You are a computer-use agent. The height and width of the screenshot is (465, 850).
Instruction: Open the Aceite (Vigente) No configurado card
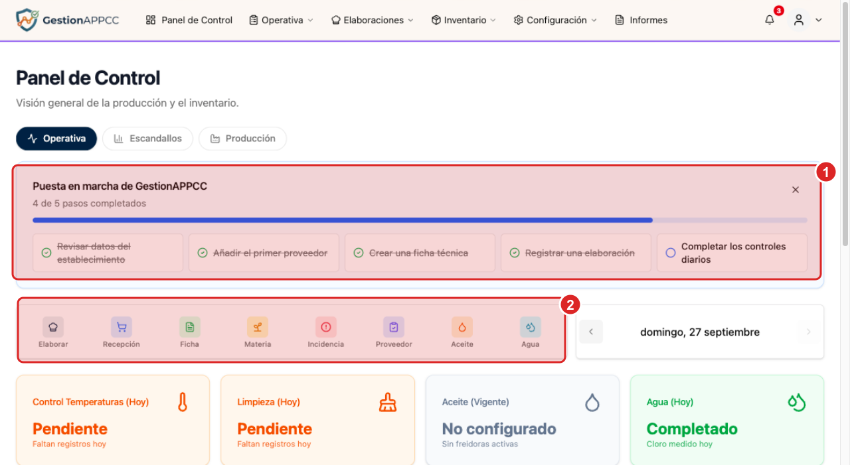pyautogui.click(x=523, y=420)
